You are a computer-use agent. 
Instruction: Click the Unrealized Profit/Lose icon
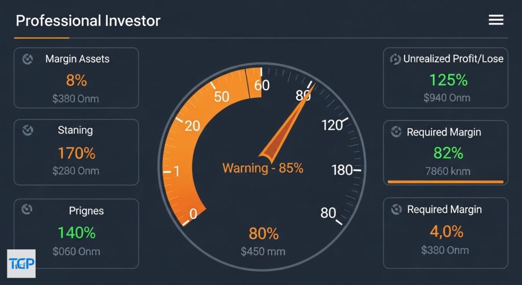pos(395,60)
